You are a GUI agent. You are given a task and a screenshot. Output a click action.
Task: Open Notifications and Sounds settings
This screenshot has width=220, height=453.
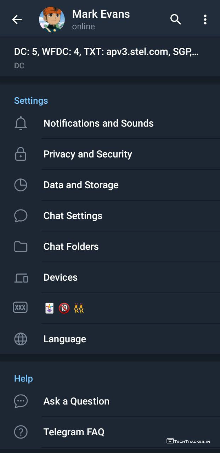(98, 124)
